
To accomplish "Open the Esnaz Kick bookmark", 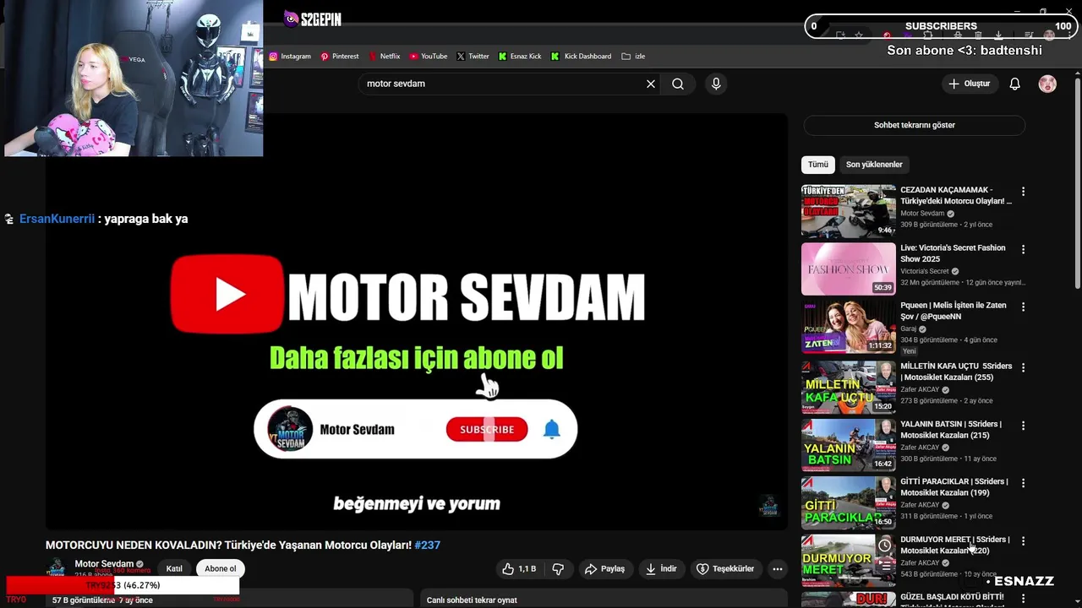I will (x=520, y=57).
